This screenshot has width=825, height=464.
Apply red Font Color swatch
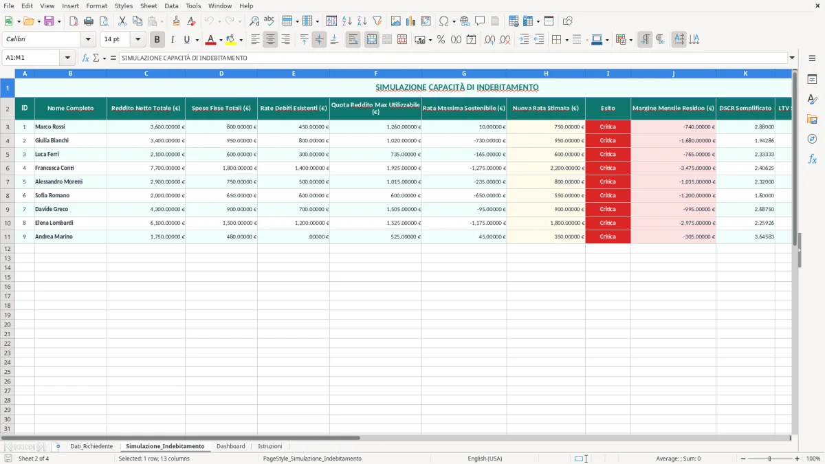point(211,40)
